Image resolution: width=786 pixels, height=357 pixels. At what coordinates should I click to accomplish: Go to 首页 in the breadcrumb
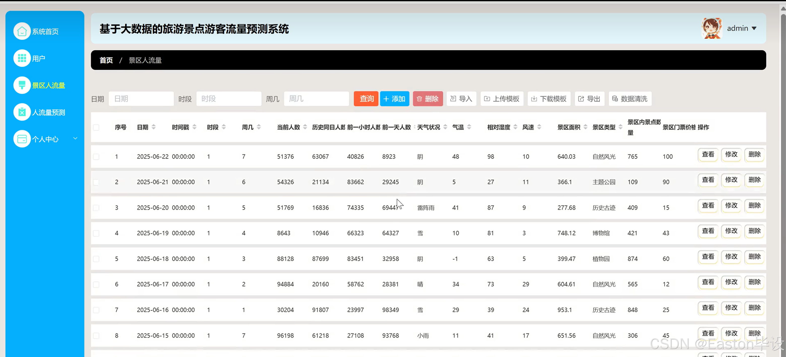click(x=106, y=60)
